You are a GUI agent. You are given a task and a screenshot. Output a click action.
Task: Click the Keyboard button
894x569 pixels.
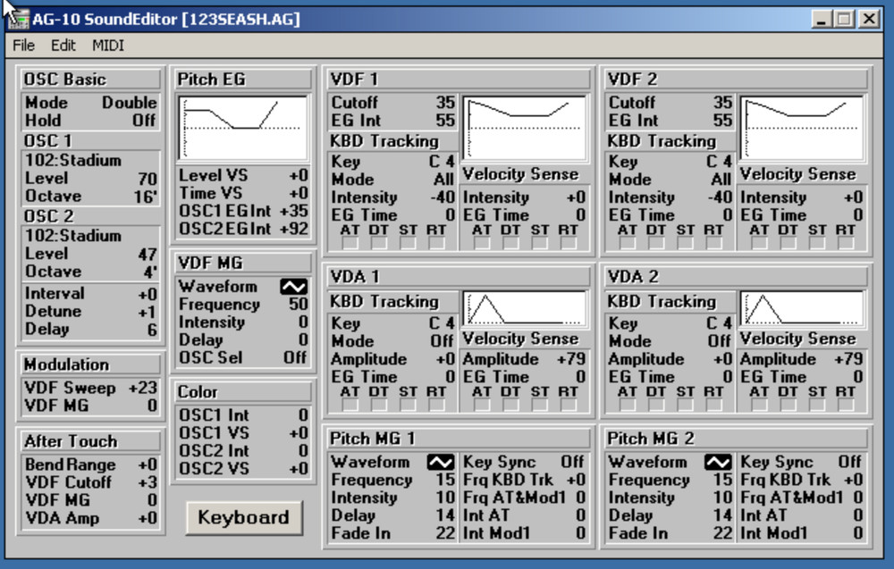point(243,517)
